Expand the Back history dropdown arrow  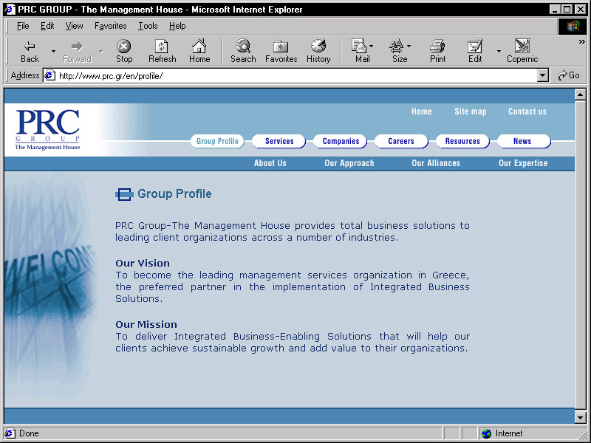pos(53,51)
